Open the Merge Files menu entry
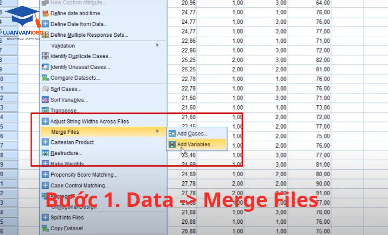Viewport: 388px width, 235px height. [x=104, y=132]
